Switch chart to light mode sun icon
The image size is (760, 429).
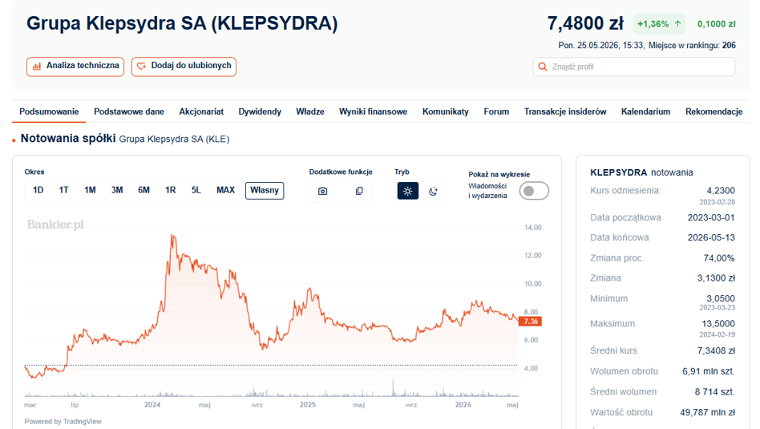(407, 191)
